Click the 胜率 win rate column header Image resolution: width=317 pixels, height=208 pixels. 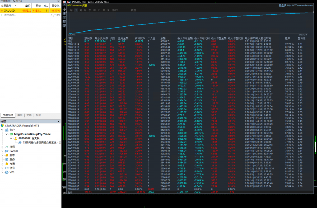pyautogui.click(x=288, y=38)
